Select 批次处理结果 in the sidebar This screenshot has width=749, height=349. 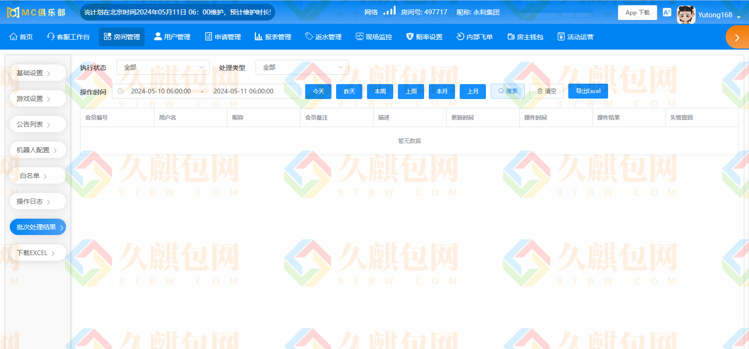coord(38,227)
